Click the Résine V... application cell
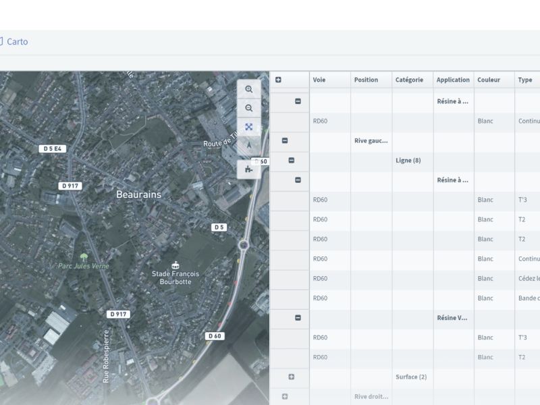This screenshot has height=405, width=540. [452, 318]
